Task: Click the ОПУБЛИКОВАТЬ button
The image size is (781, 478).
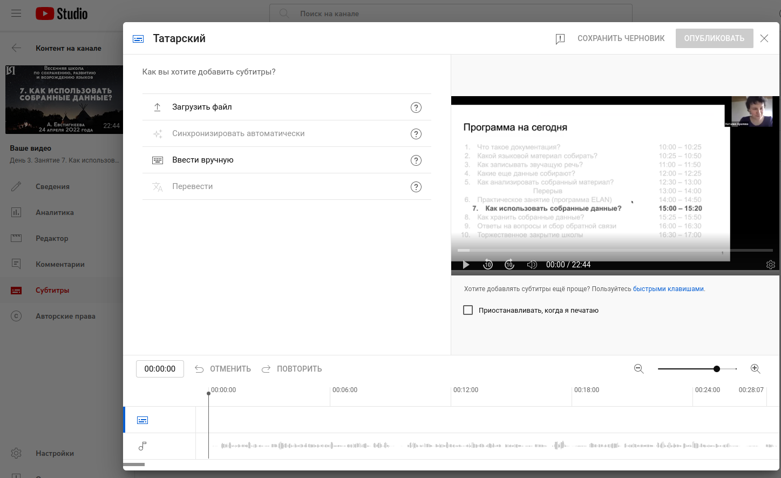Action: point(714,38)
